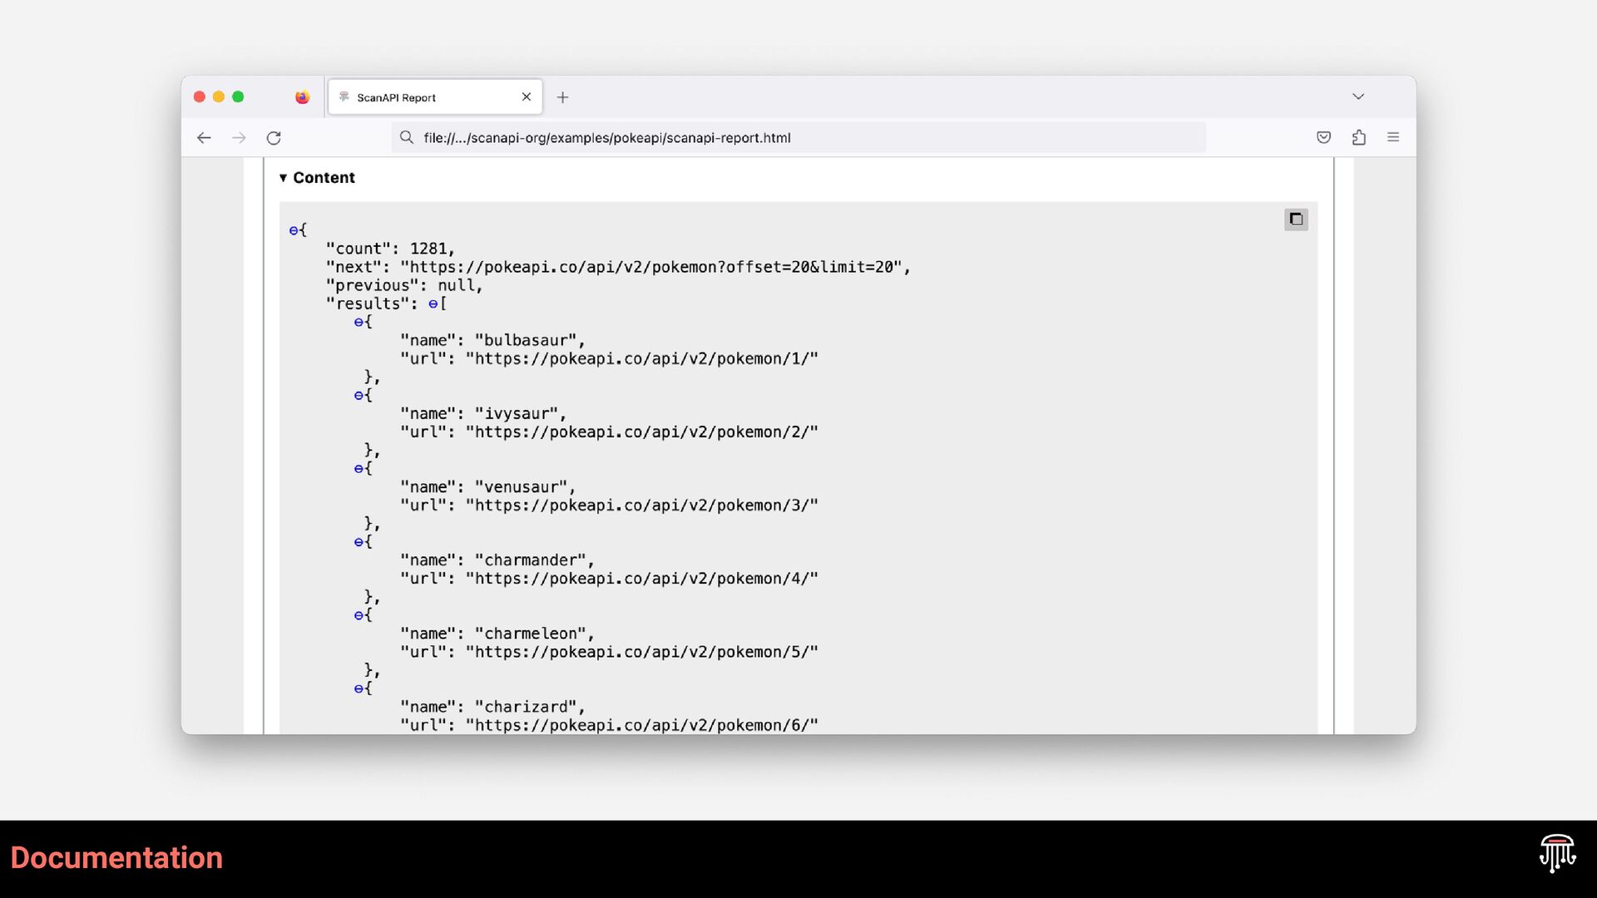Collapse the bulbasaur object toggle
This screenshot has height=898, width=1597.
tap(358, 322)
